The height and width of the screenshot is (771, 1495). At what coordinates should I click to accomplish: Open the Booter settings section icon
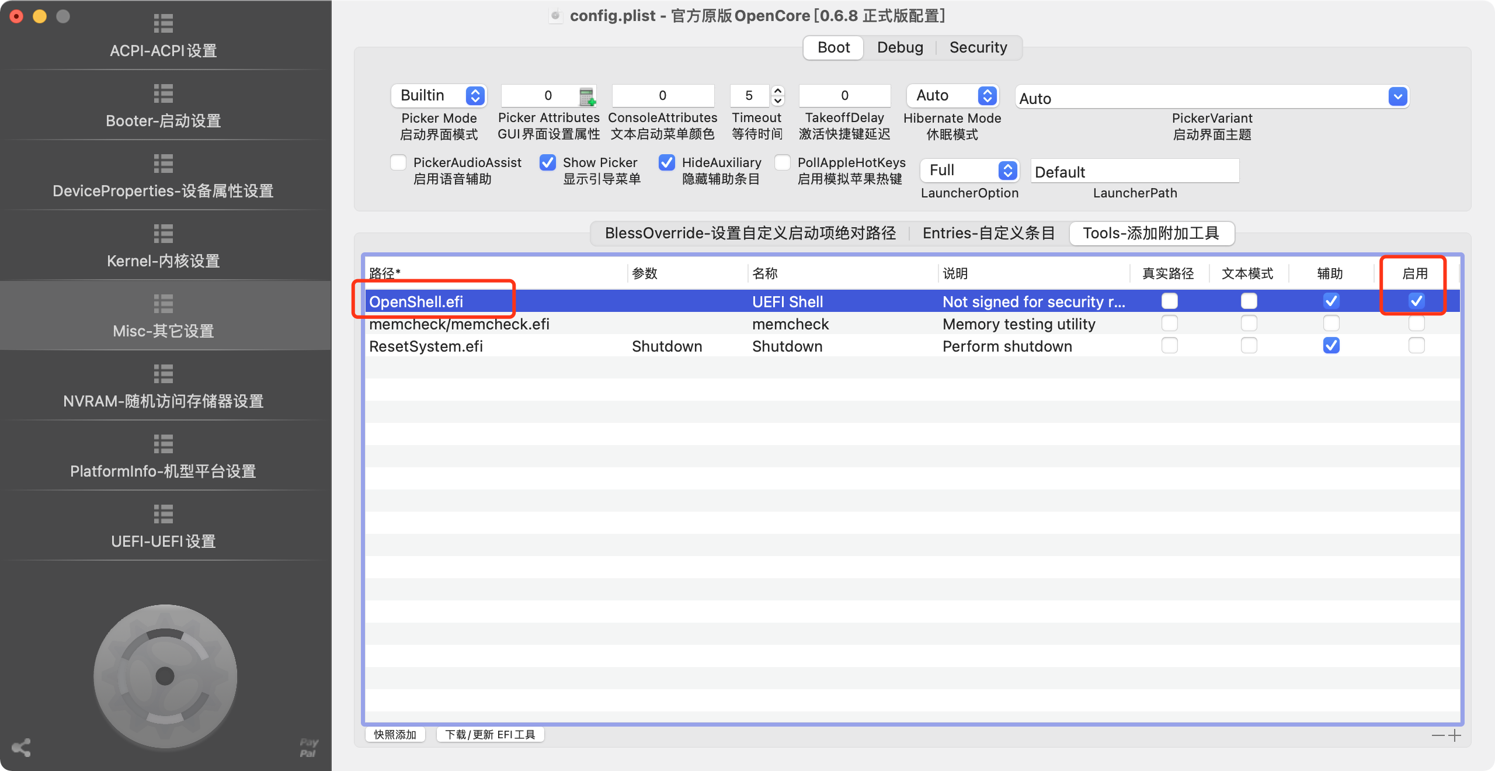pyautogui.click(x=164, y=93)
